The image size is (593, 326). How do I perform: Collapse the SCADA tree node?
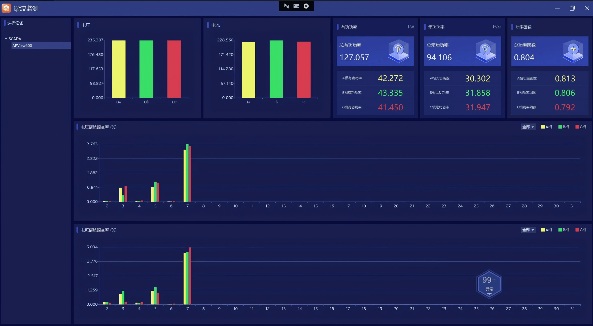point(6,38)
